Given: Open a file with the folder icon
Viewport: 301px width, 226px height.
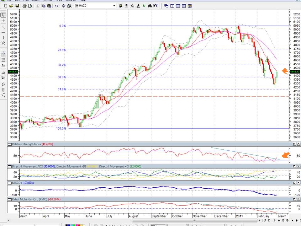Looking at the screenshot, I should pyautogui.click(x=11, y=6).
